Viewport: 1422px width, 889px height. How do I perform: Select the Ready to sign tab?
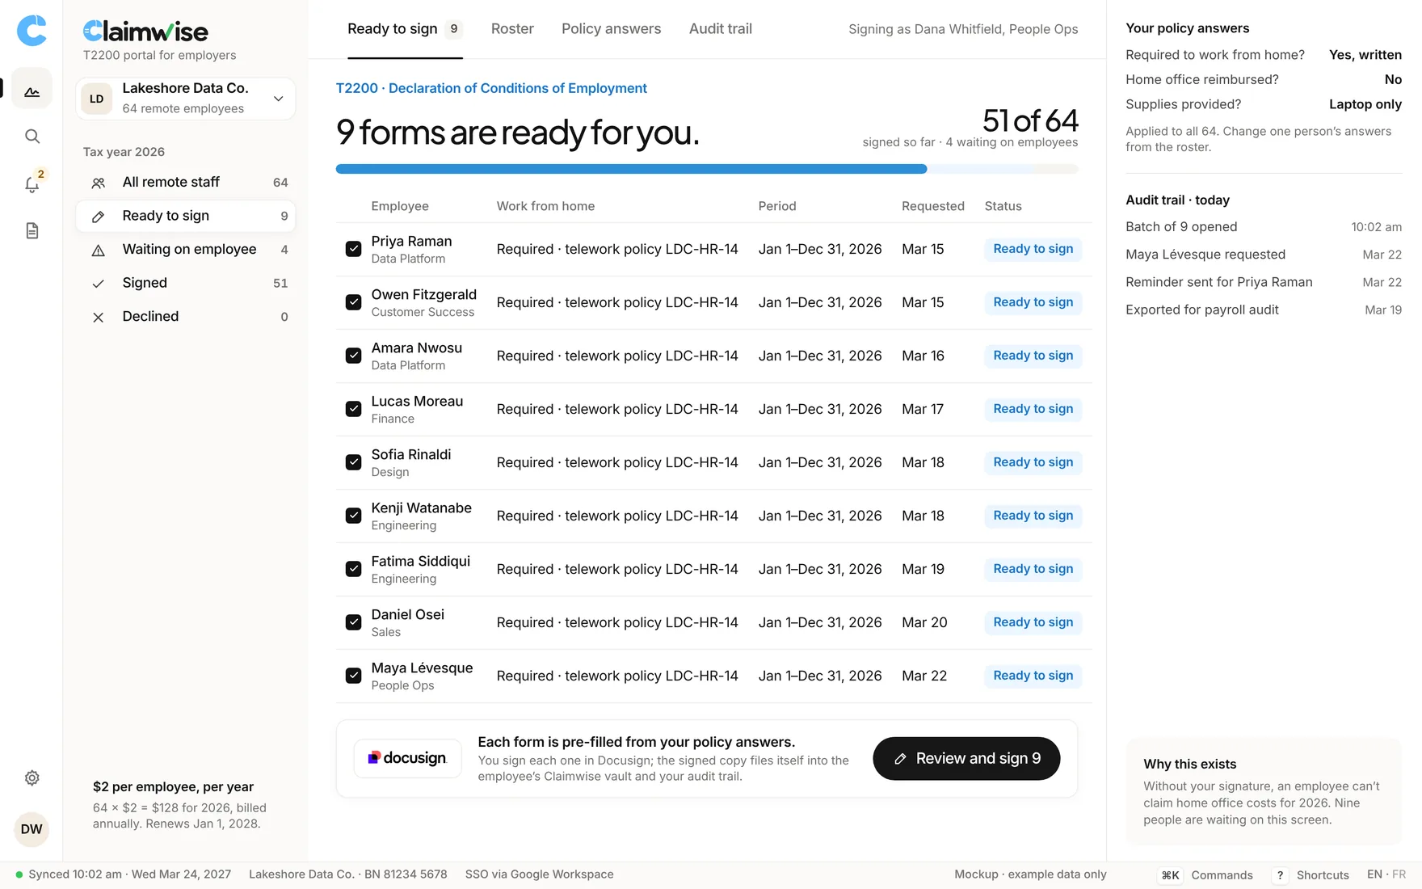click(405, 29)
